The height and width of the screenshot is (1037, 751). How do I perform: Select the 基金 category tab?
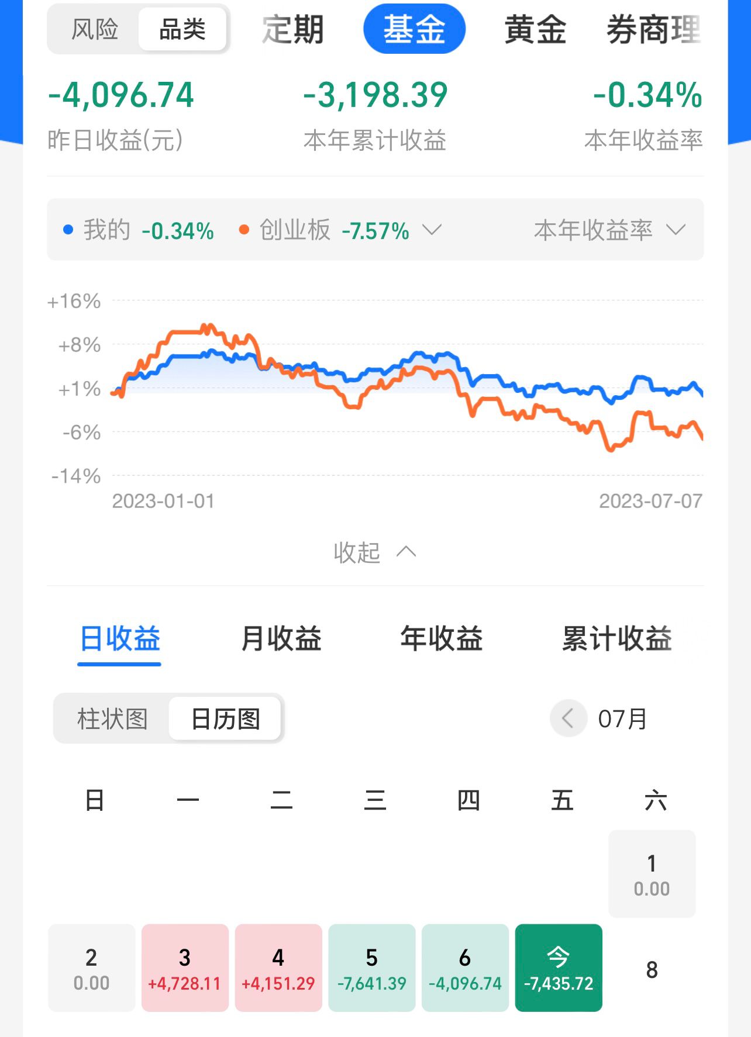point(414,29)
